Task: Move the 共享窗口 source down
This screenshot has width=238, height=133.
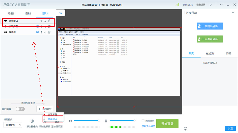Action: click(45, 21)
